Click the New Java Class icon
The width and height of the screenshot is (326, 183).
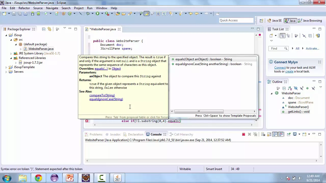point(70,13)
